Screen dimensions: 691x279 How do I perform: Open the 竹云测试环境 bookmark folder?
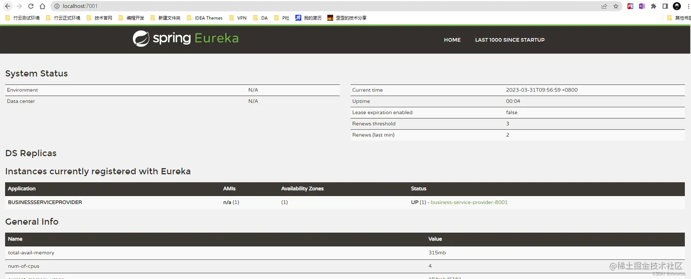coord(22,18)
